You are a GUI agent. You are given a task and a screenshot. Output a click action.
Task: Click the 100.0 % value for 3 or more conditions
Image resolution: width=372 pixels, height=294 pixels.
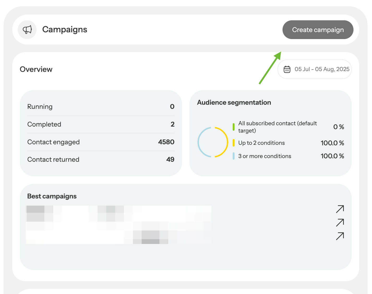[332, 156]
